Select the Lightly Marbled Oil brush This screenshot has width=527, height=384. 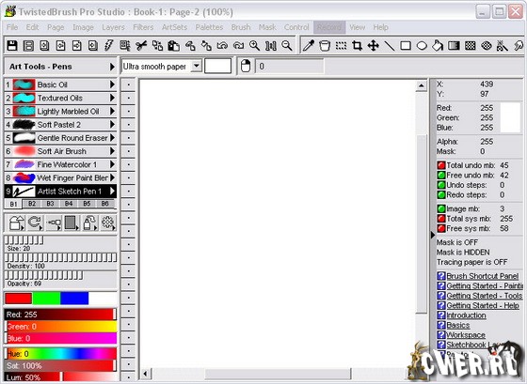(x=60, y=112)
